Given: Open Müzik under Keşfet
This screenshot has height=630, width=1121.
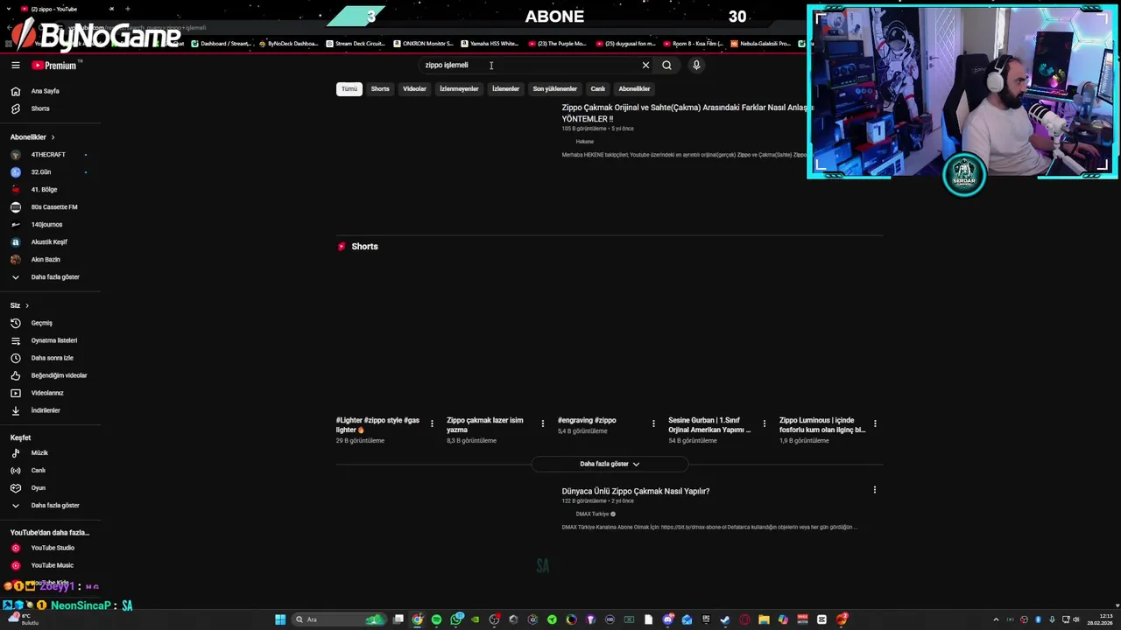Looking at the screenshot, I should tap(29, 453).
